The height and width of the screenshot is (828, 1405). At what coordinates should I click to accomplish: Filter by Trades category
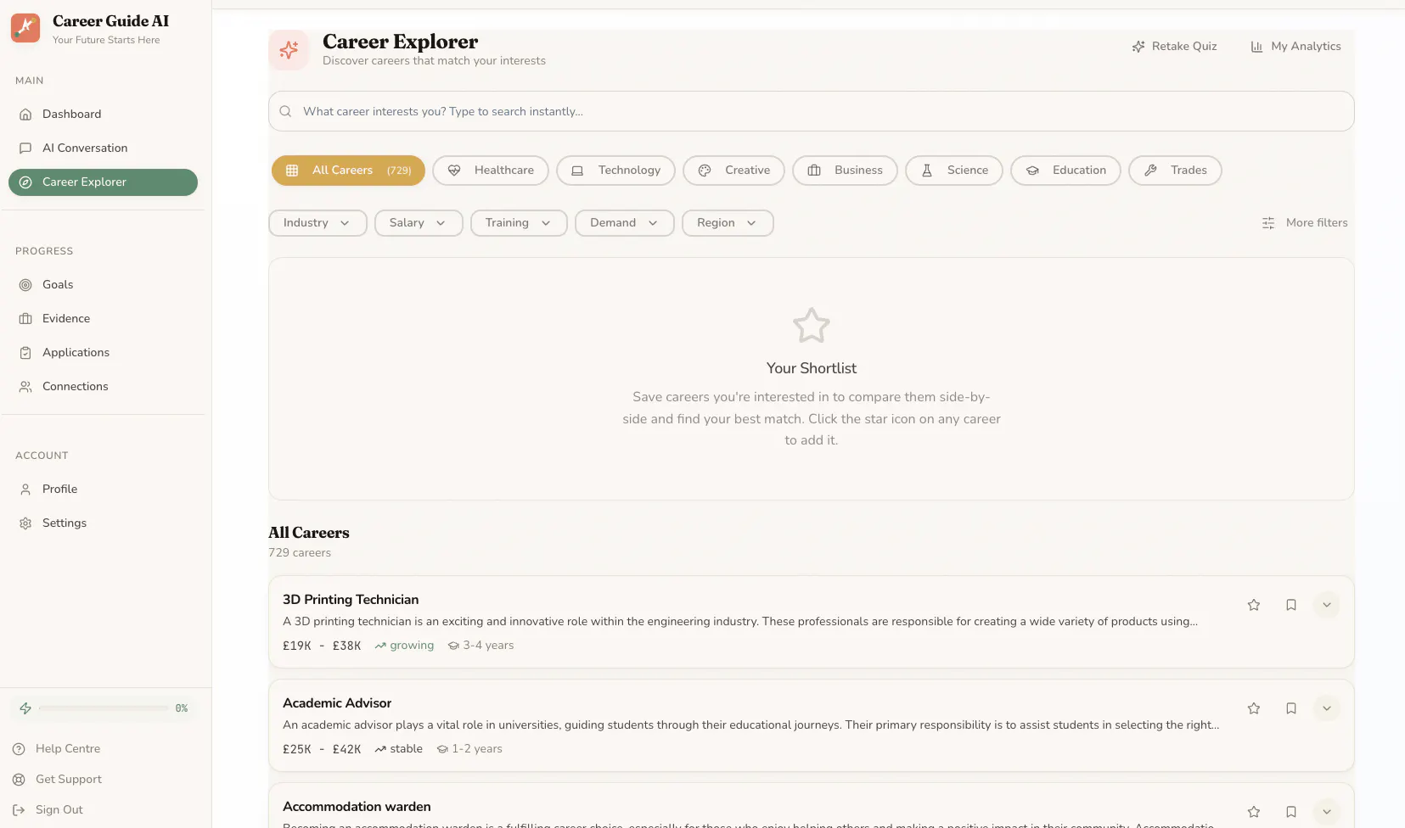pos(1175,171)
